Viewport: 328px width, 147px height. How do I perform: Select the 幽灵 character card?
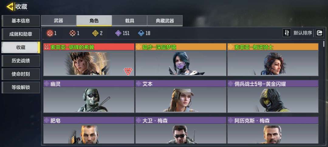[x=89, y=96]
